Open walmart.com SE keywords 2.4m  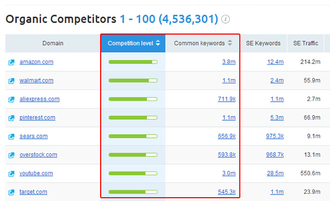coord(277,80)
